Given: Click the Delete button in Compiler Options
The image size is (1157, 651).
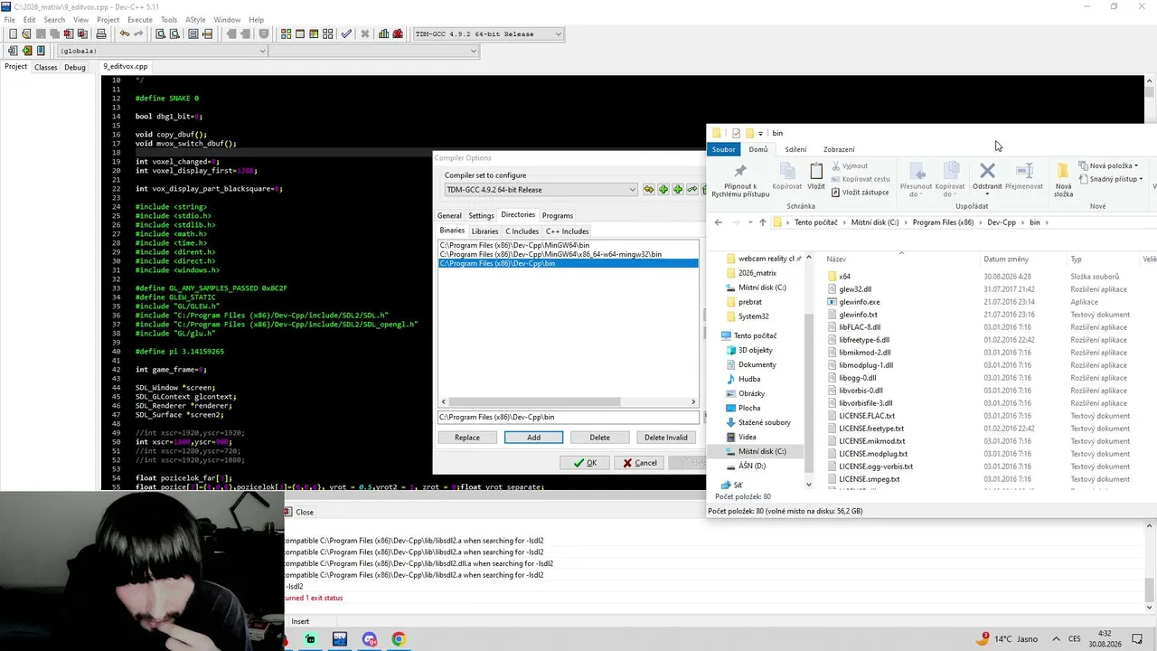Looking at the screenshot, I should point(600,438).
